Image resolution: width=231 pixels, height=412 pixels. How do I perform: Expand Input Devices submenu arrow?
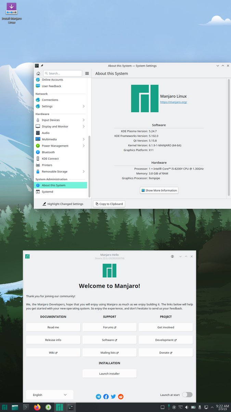[84, 120]
